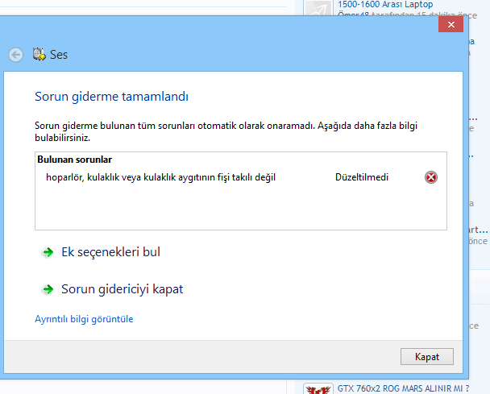Open 1500-1600 Arası Laptop thread in browser
The height and width of the screenshot is (394, 490).
tap(385, 4)
